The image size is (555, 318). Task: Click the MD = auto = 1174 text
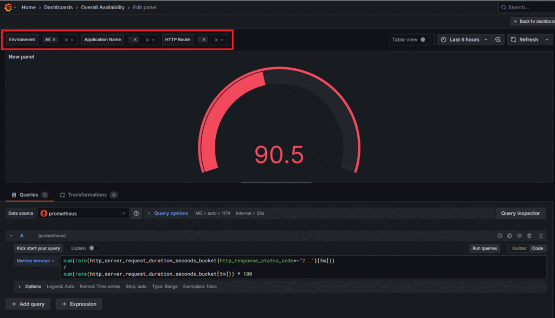click(x=212, y=214)
